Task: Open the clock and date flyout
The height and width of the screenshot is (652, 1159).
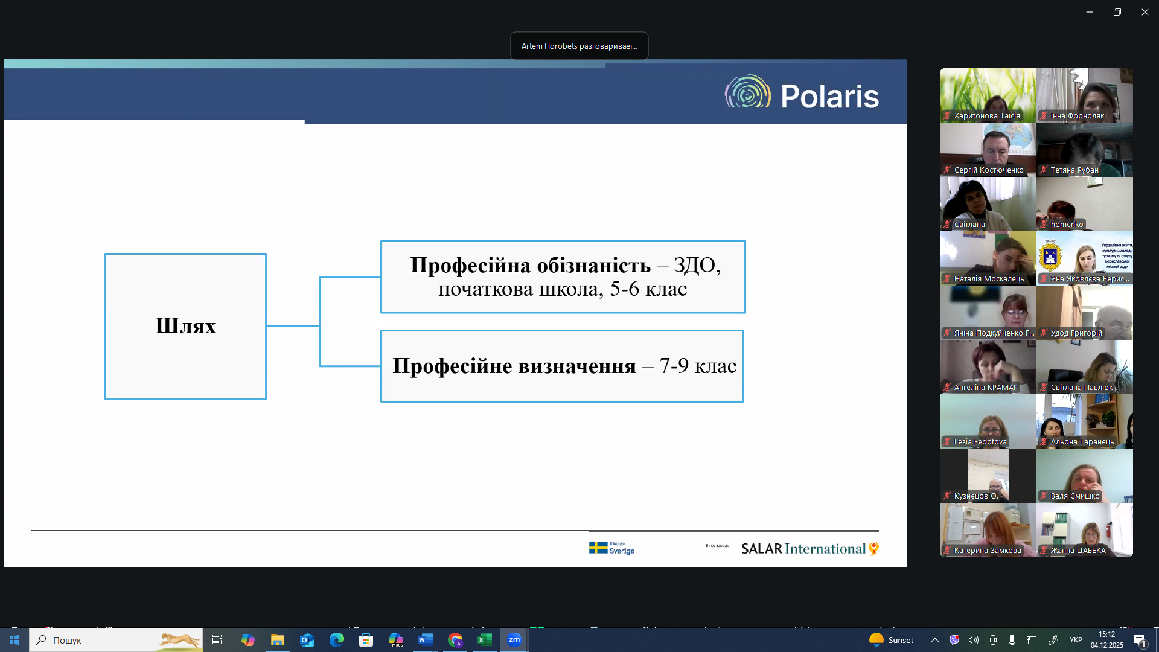Action: pyautogui.click(x=1106, y=640)
